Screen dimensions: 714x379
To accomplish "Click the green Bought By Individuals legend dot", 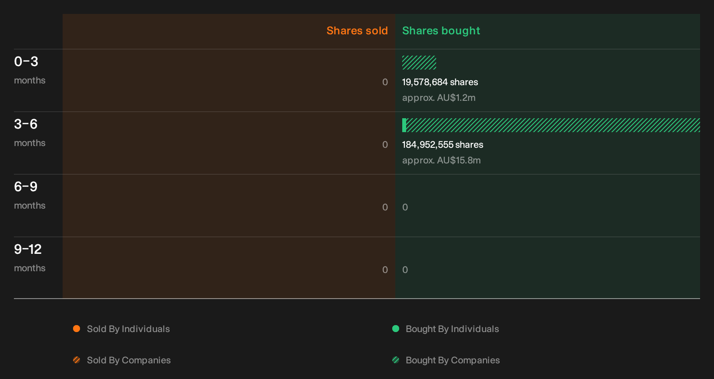I will click(x=396, y=329).
